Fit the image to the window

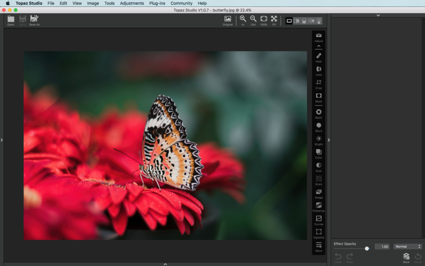tap(274, 21)
